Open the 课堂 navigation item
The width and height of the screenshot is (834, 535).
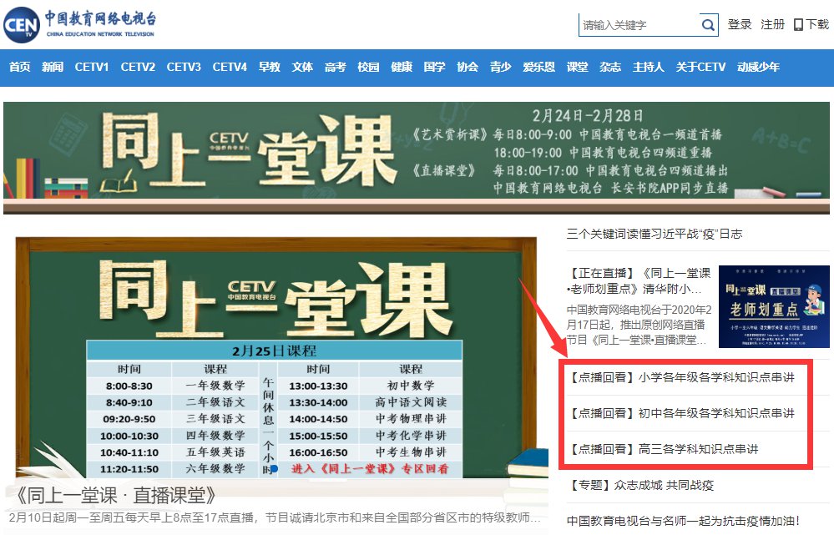tap(577, 67)
